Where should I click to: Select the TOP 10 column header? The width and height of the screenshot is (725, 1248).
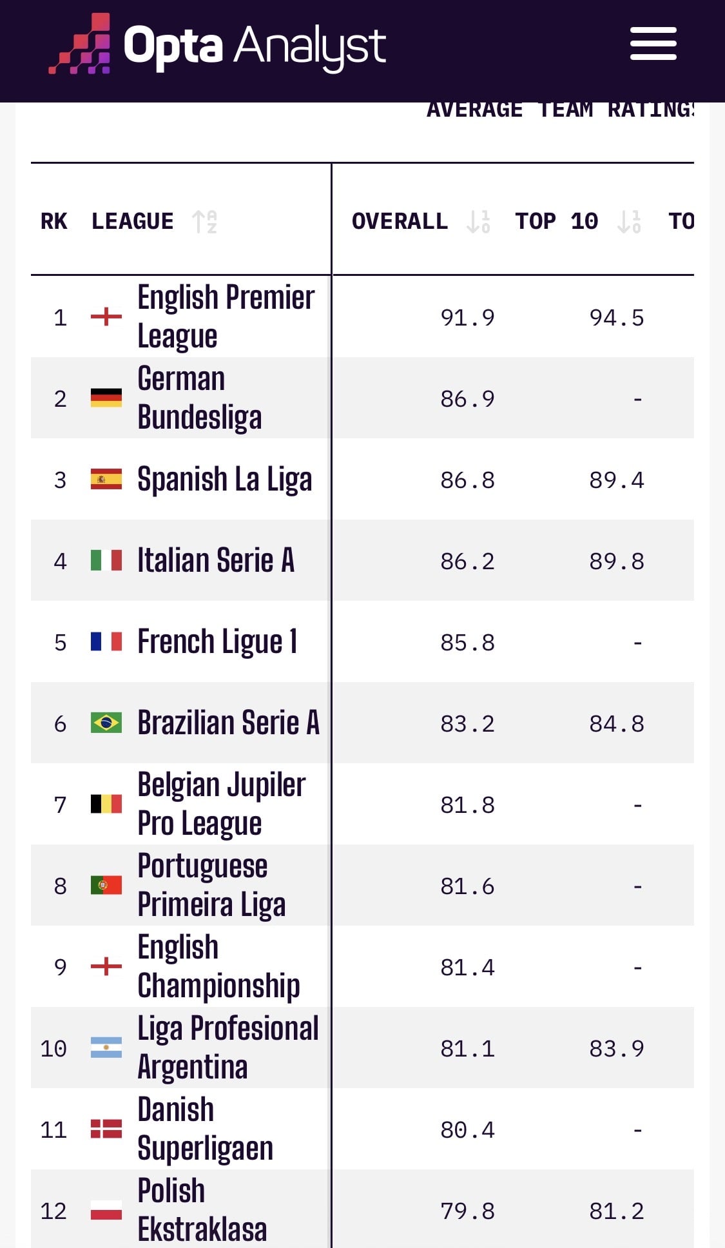557,221
